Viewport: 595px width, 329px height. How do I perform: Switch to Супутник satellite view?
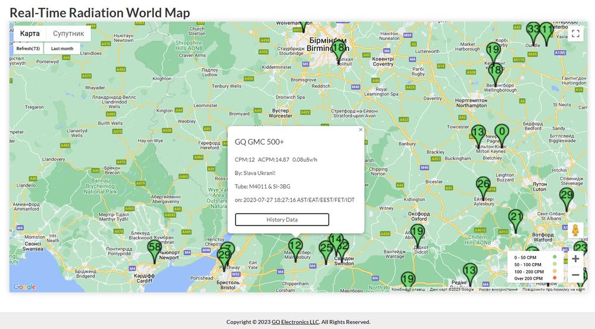68,33
